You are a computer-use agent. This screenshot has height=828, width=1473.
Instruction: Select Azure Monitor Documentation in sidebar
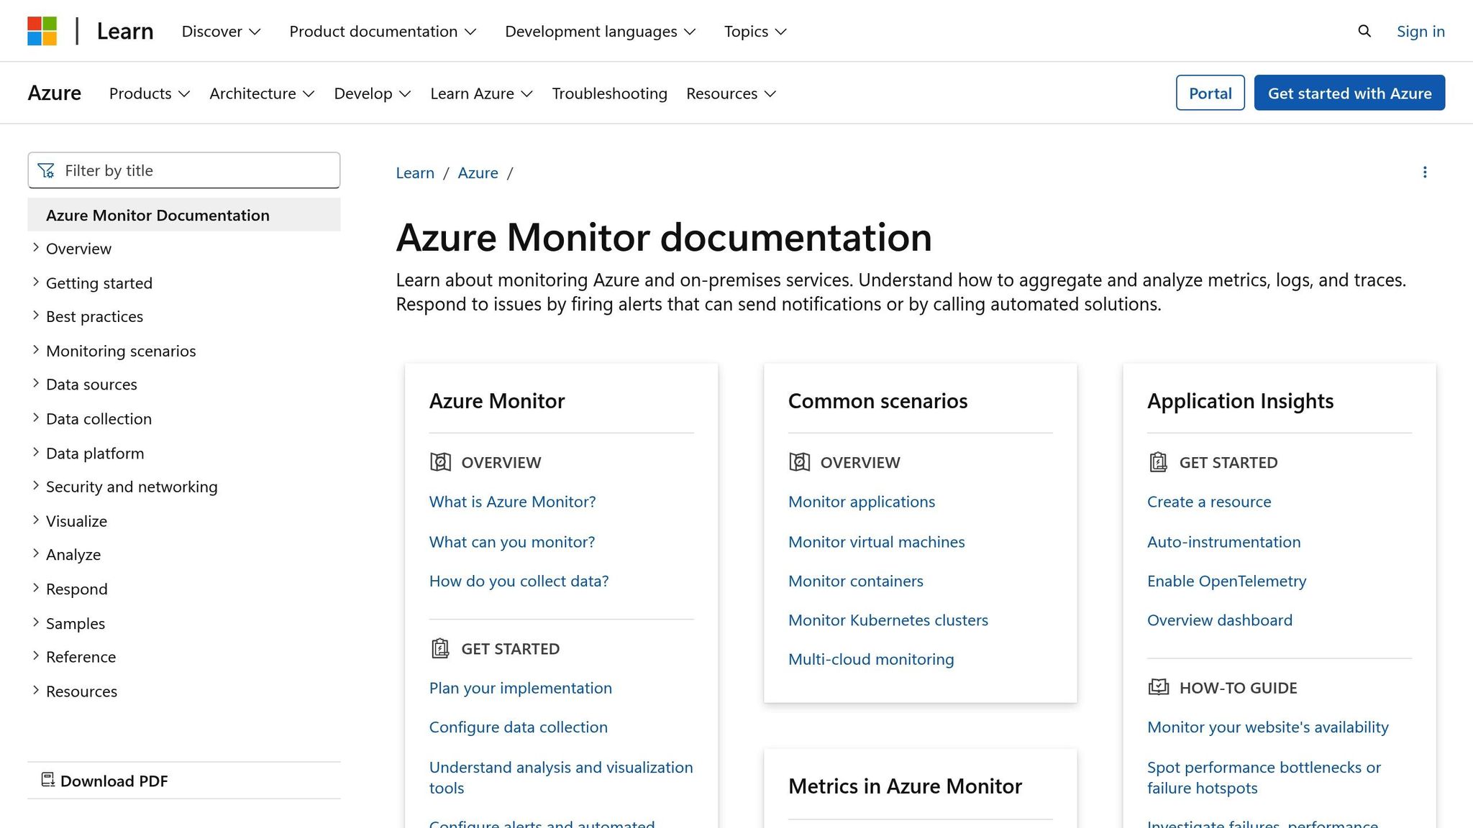click(184, 215)
